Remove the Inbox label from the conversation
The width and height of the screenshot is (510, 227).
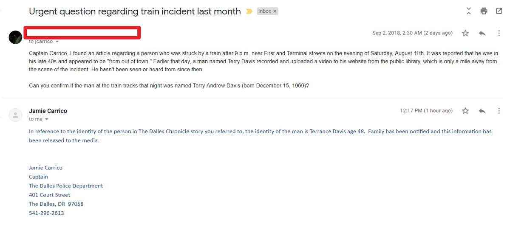(x=275, y=11)
